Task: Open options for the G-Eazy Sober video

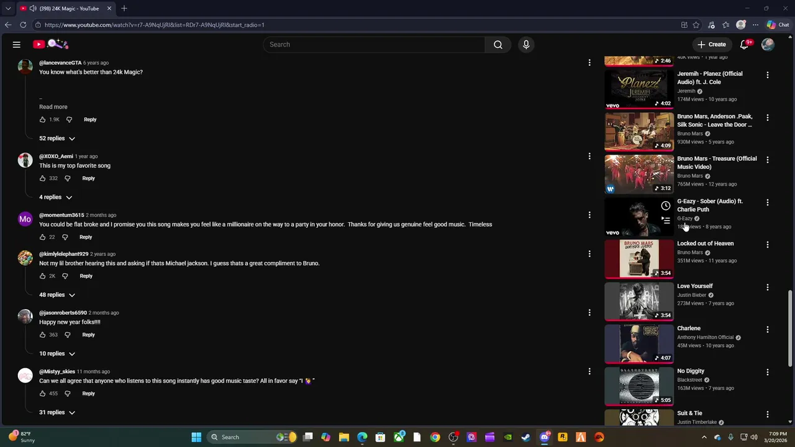Action: point(768,202)
